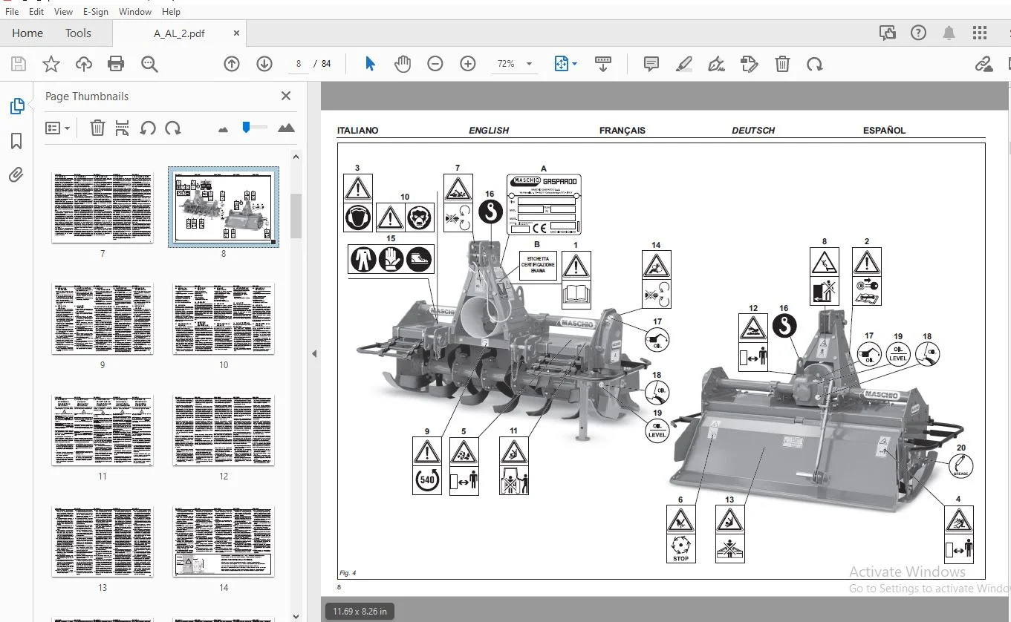Switch to the Tools tab
The width and height of the screenshot is (1011, 622).
(78, 33)
